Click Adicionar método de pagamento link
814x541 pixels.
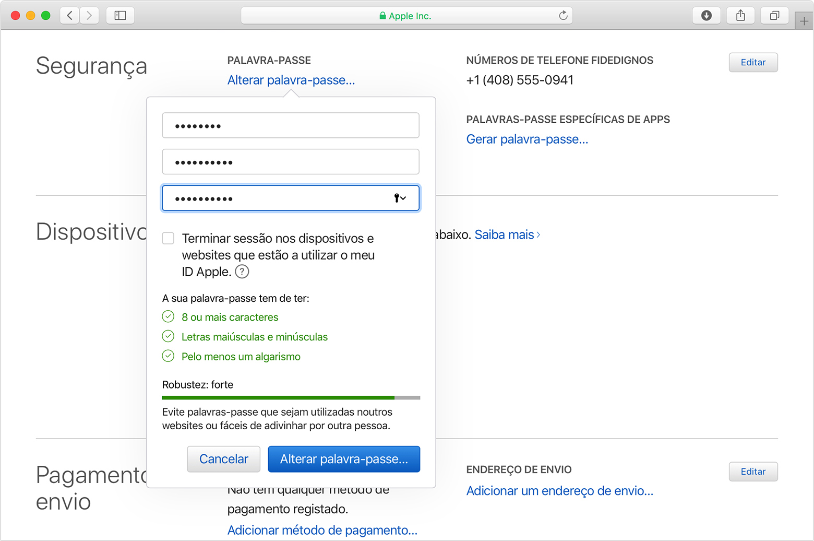coord(322,530)
